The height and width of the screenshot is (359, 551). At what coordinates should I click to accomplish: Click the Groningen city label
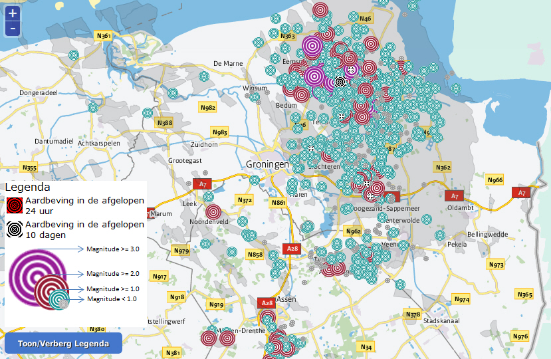click(267, 164)
